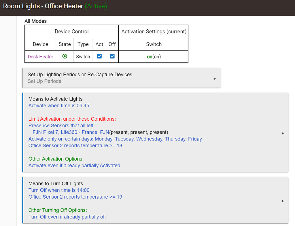Click the Room Lights - Office Heater title
Screen dimensions: 295x226
43,6
